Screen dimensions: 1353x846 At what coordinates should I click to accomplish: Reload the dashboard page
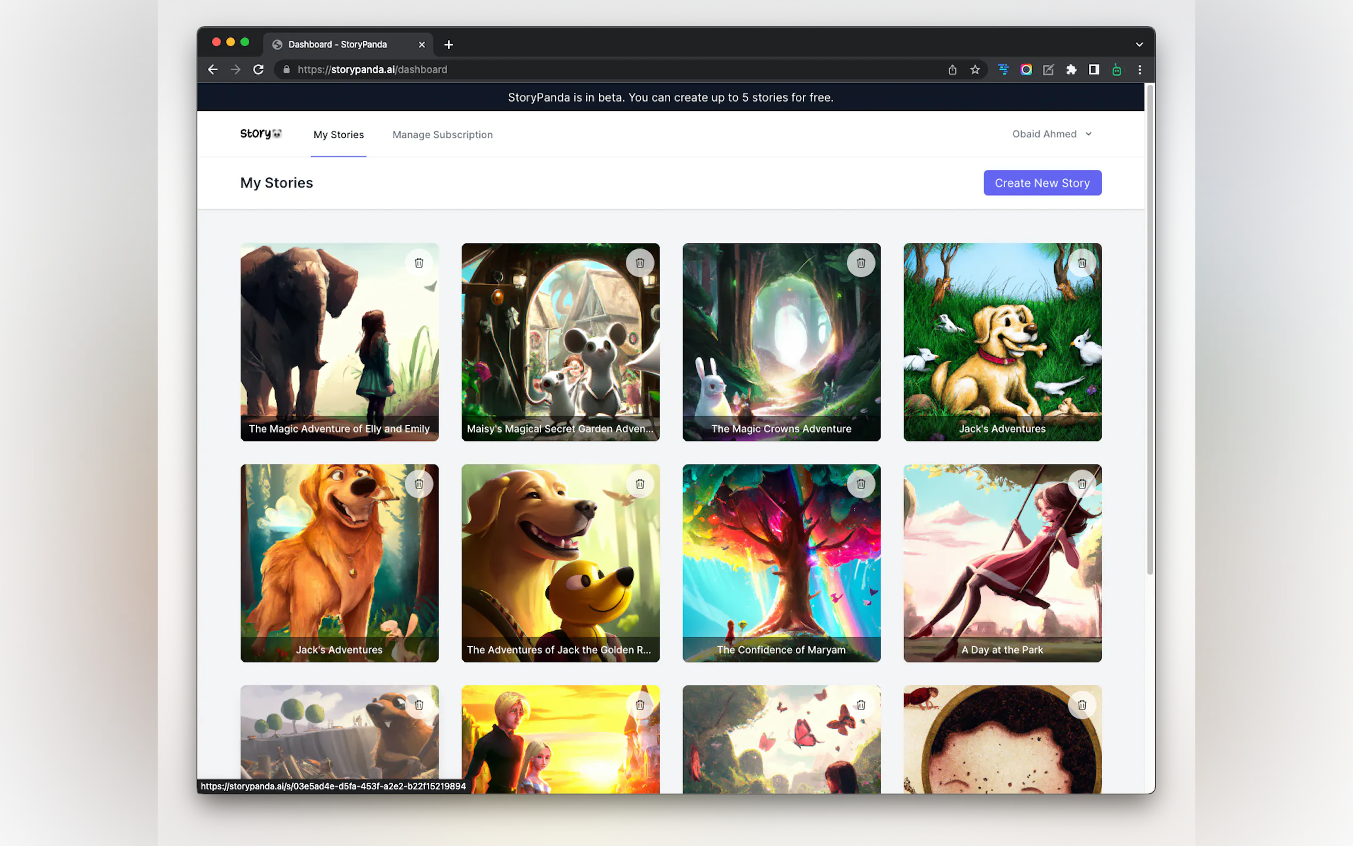(258, 70)
